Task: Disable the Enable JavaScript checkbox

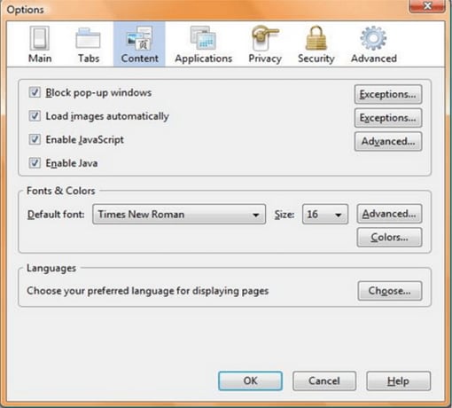Action: 35,139
